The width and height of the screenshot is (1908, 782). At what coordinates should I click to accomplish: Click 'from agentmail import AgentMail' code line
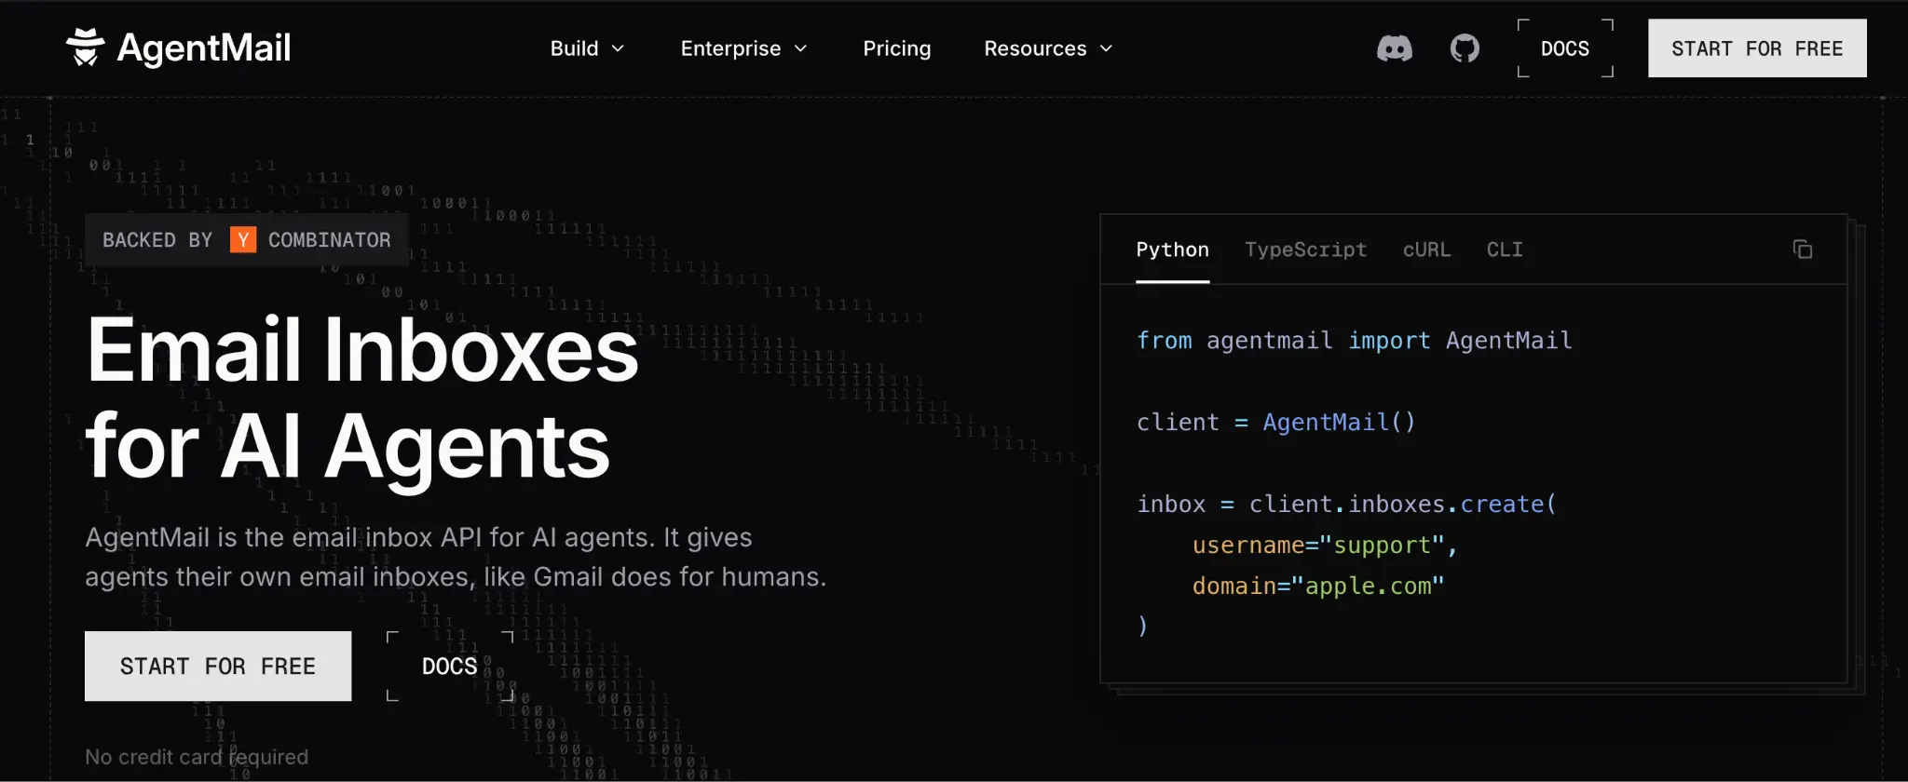pos(1354,341)
